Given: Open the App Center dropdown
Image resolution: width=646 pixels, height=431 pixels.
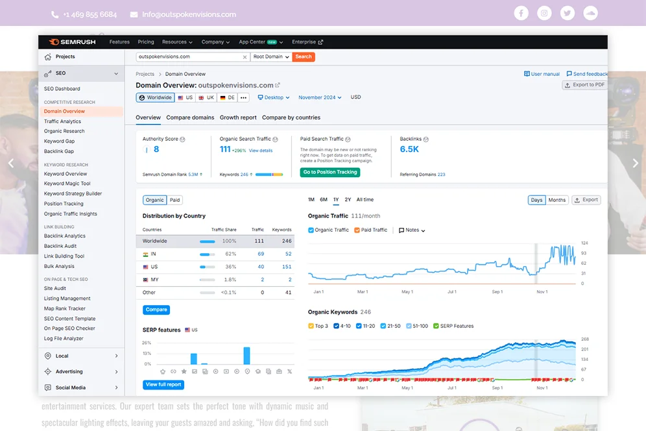Looking at the screenshot, I should pyautogui.click(x=261, y=42).
